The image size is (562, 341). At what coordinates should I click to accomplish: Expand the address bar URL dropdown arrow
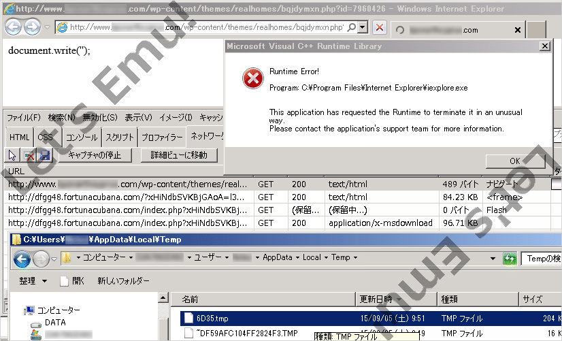pos(363,27)
